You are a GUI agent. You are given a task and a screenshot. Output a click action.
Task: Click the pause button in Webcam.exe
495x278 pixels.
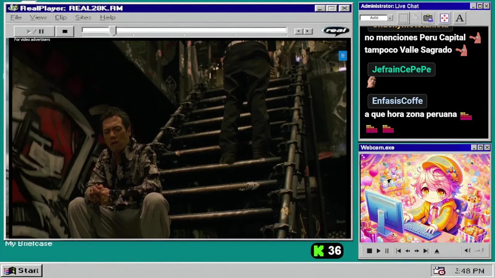click(387, 251)
